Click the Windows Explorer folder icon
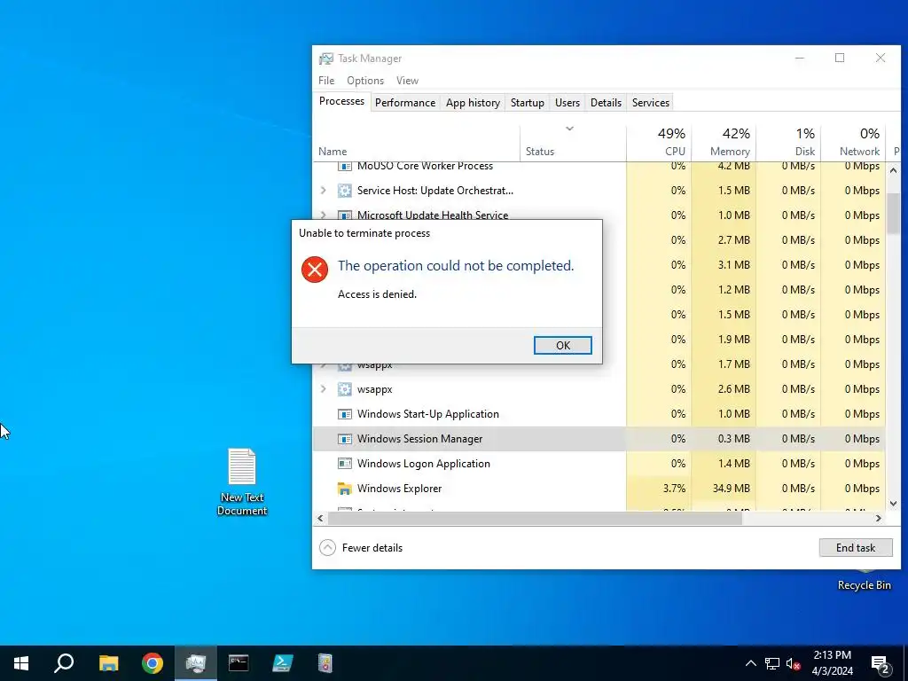 (345, 489)
